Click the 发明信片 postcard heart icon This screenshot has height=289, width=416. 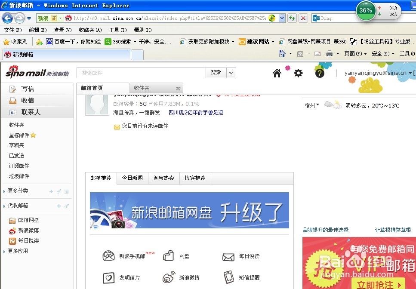click(x=108, y=277)
